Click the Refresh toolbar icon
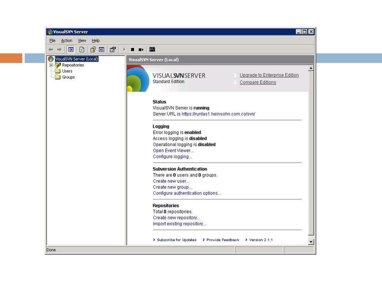 82,50
